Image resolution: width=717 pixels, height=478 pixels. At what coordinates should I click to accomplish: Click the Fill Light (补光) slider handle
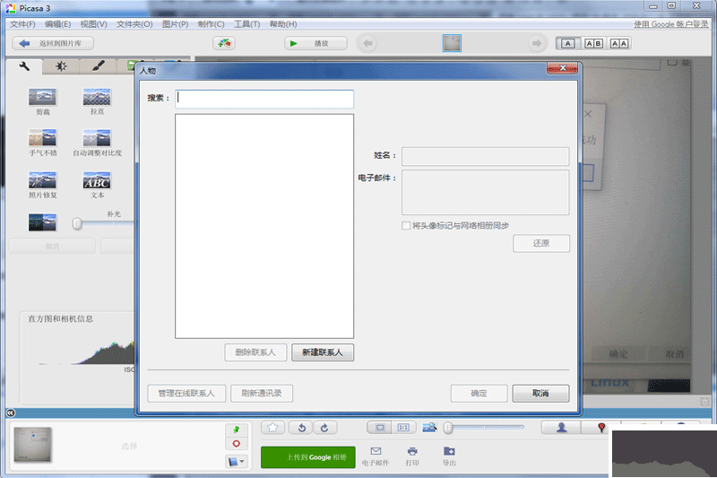77,223
